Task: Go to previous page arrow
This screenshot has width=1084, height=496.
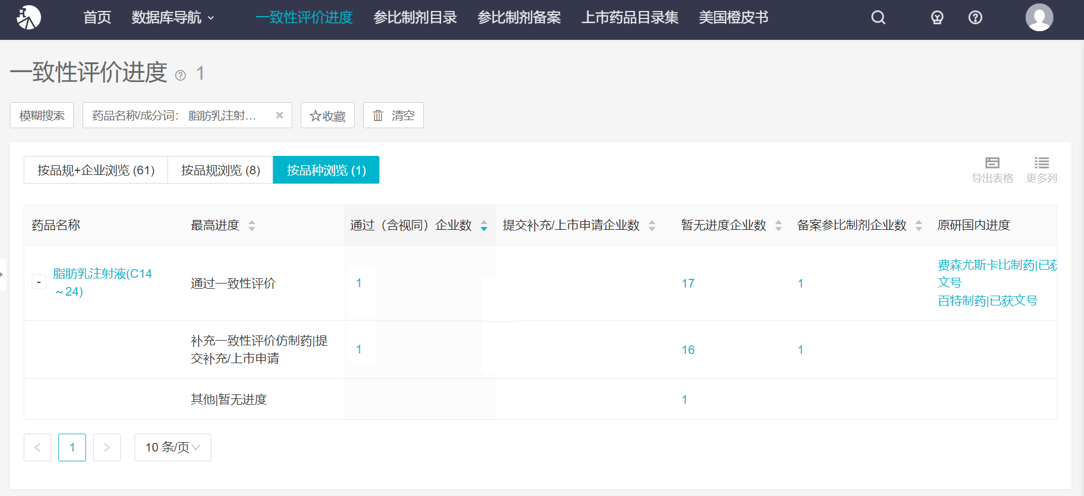Action: pyautogui.click(x=38, y=447)
